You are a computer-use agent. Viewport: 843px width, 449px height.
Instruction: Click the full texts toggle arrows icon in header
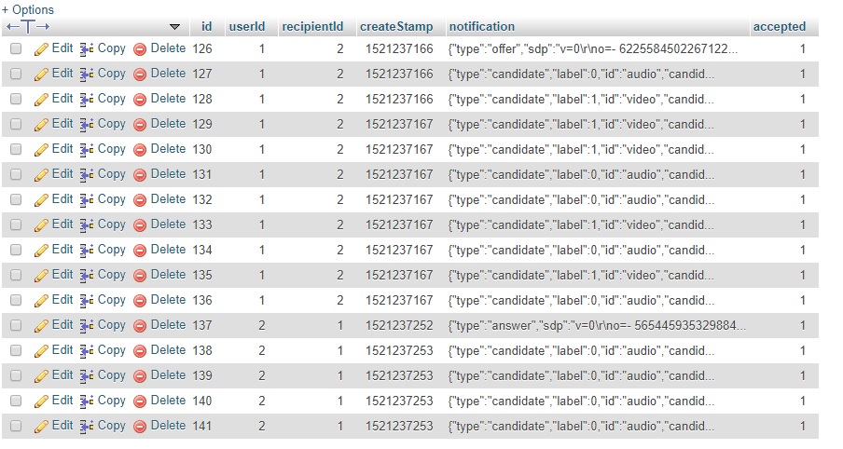pos(28,26)
